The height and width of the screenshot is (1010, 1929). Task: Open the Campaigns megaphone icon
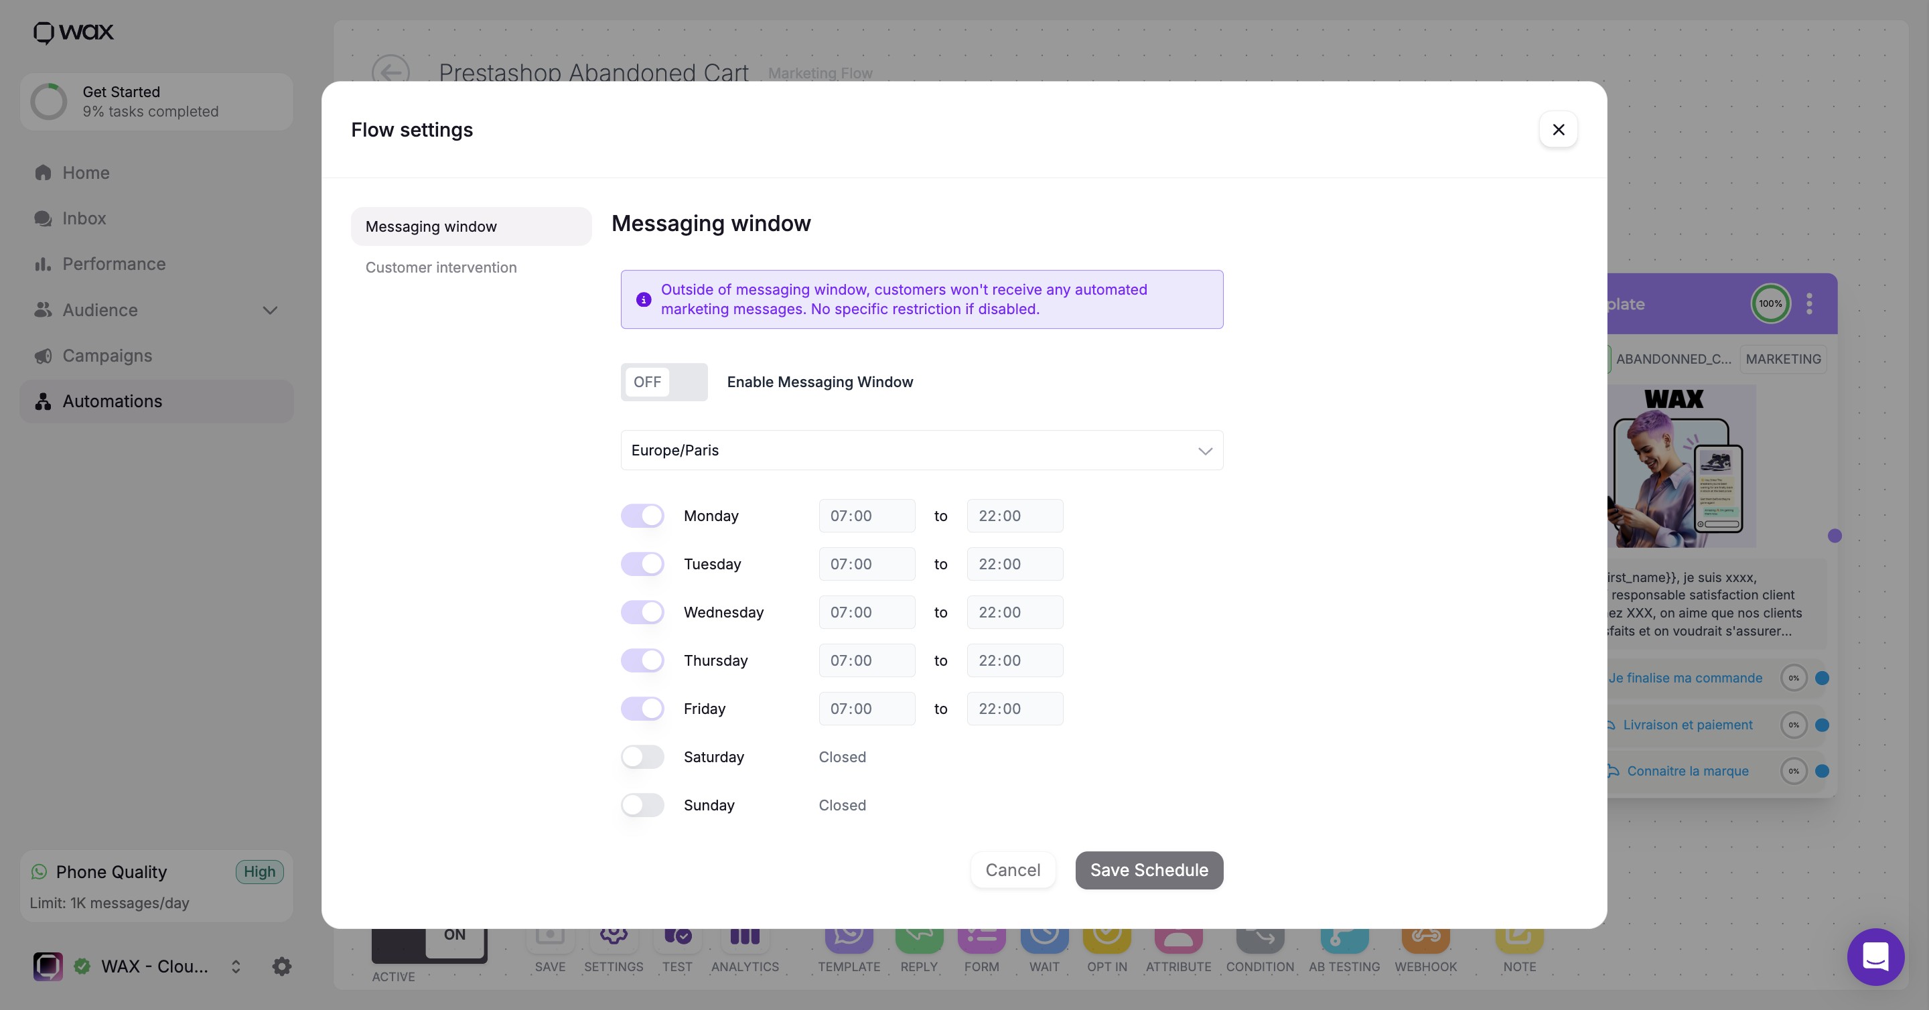pos(43,356)
